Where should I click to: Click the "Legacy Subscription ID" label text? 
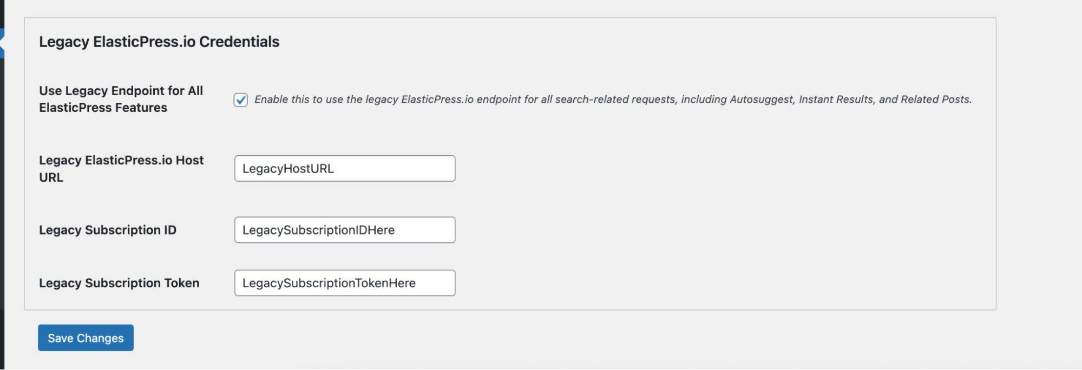[108, 230]
